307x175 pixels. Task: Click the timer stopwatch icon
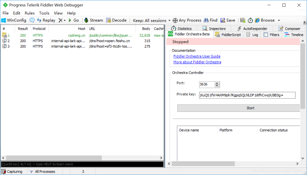pos(250,20)
